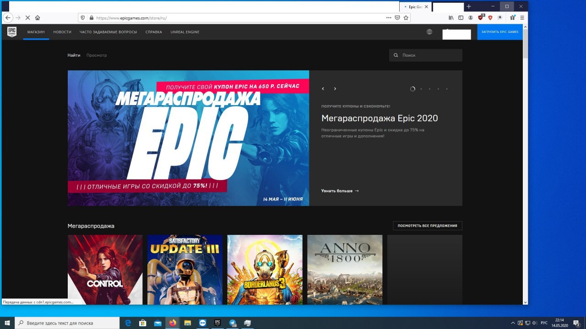Switch РУС keyboard language
Screen dimensions: 586x329
(544, 323)
